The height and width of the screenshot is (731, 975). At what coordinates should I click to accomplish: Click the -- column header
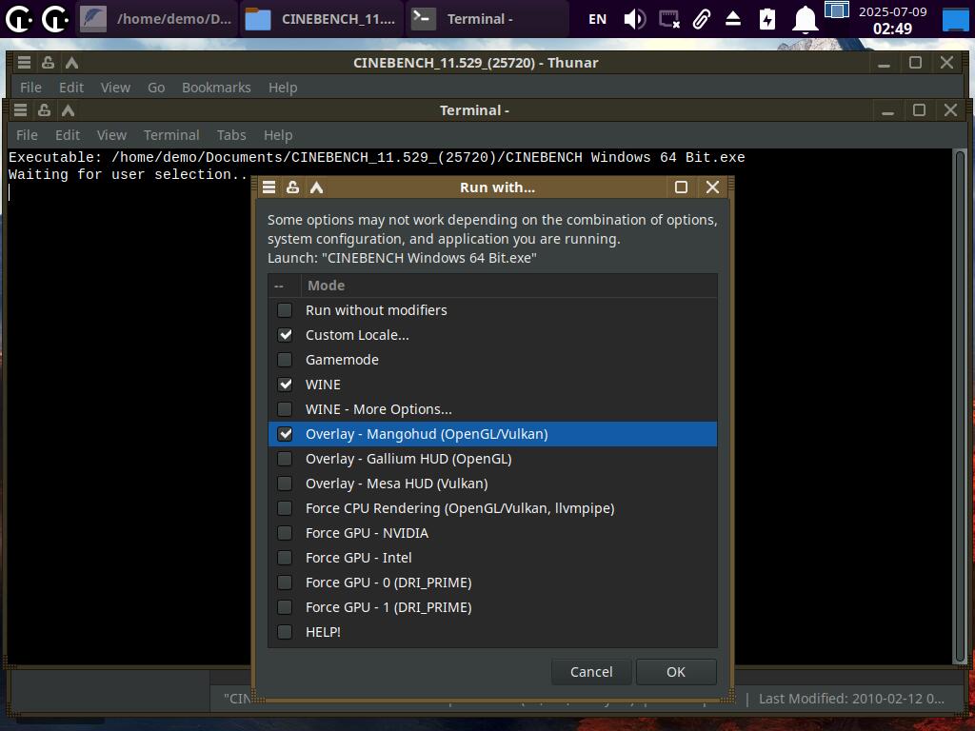point(285,286)
